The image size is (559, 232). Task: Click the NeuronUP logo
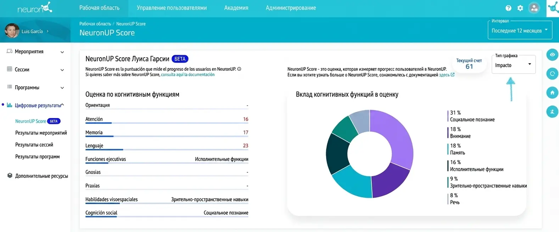[x=35, y=8]
